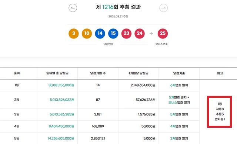The height and width of the screenshot is (144, 237).
Task: Click the 순위 column header
Action: 17,73
